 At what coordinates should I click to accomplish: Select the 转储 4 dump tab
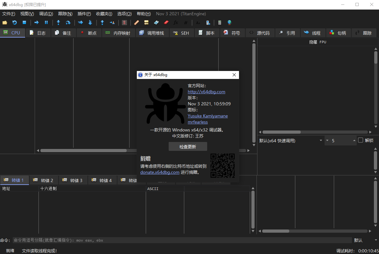tap(102, 180)
